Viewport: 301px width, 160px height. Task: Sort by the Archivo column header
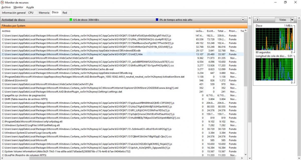point(97,31)
